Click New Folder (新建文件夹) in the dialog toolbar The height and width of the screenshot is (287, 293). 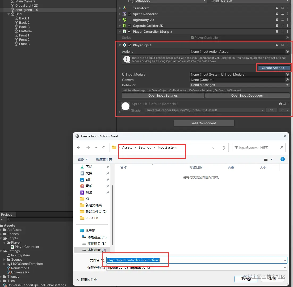tap(104, 159)
